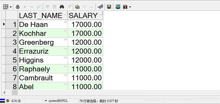Screen dimensions: 220x104
Task: Click the SALARY column header
Action: pos(85,15)
